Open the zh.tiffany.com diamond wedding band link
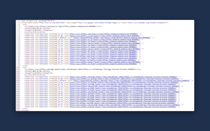210x131 pixels. (104, 56)
